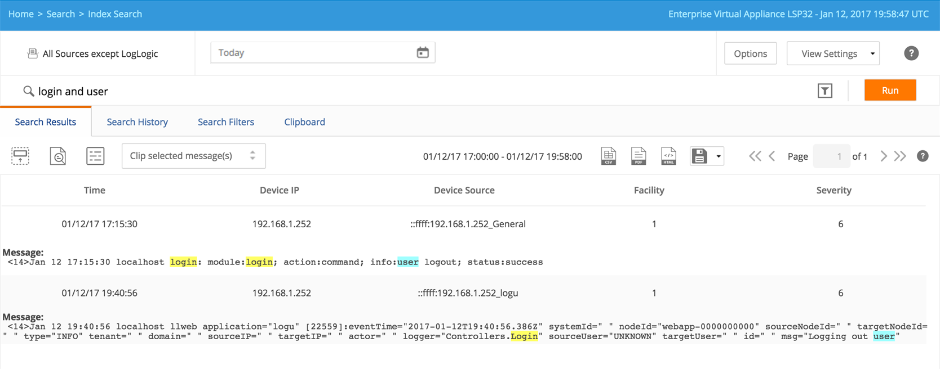940x369 pixels.
Task: Export results as PDF
Action: click(639, 156)
